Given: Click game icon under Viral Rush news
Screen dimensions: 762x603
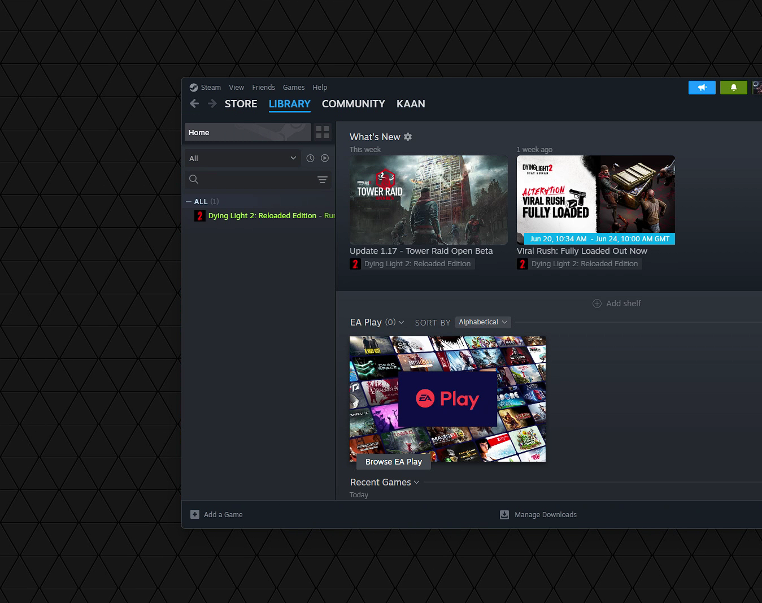Looking at the screenshot, I should coord(522,264).
